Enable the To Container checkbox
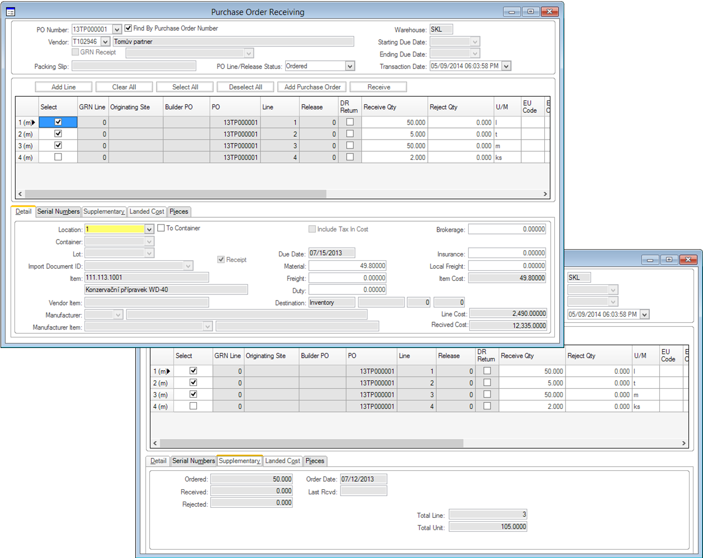The height and width of the screenshot is (558, 703). tap(161, 228)
